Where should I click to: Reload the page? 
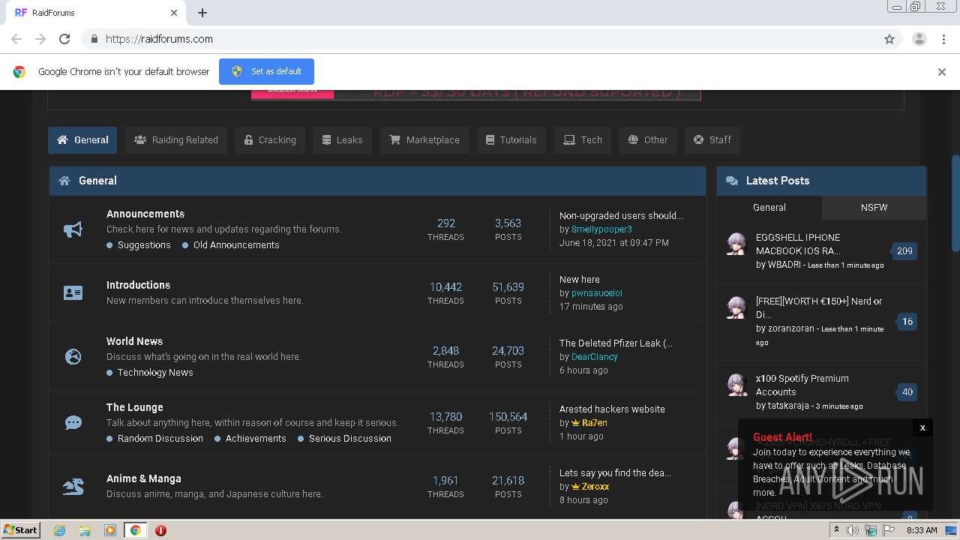click(x=64, y=39)
